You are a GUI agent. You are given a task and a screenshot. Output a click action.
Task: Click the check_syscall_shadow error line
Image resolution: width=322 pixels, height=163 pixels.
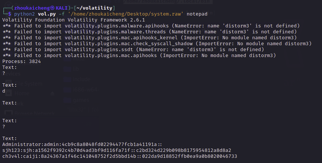(157, 43)
